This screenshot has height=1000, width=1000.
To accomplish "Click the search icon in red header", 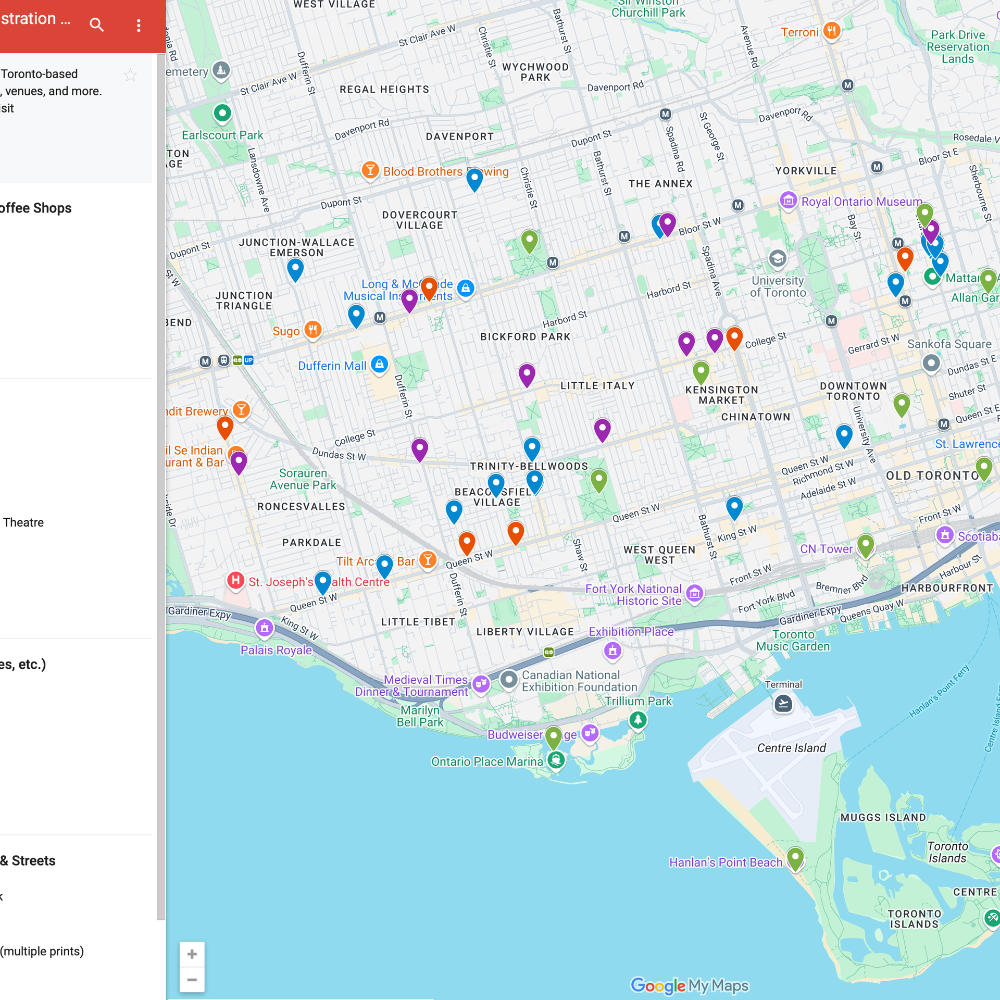I will pos(96,24).
